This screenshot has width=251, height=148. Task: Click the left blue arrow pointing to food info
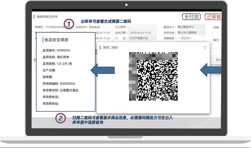[103, 70]
